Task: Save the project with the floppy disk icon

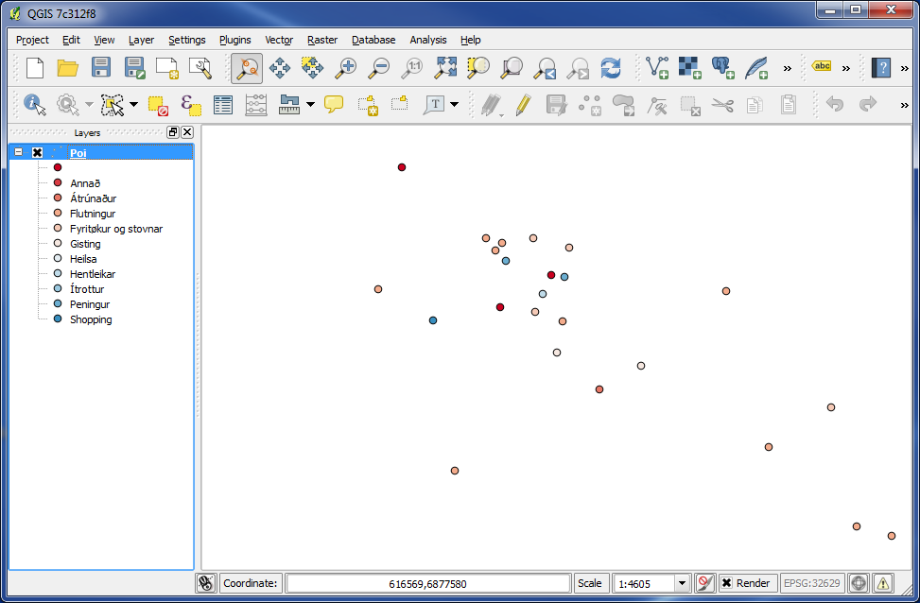Action: point(101,67)
